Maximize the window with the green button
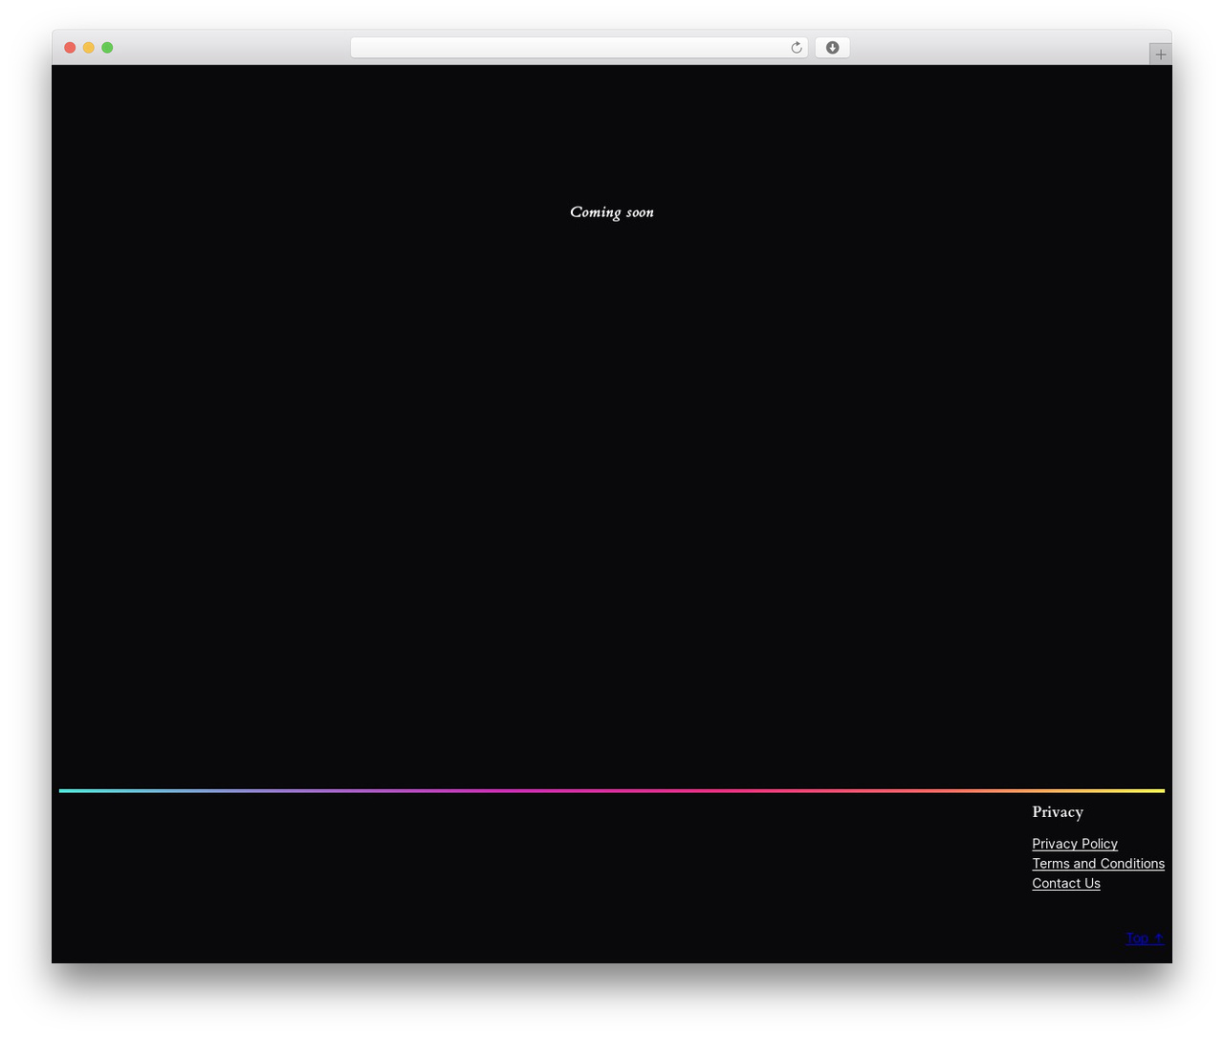Viewport: 1224px width, 1037px height. [x=107, y=48]
